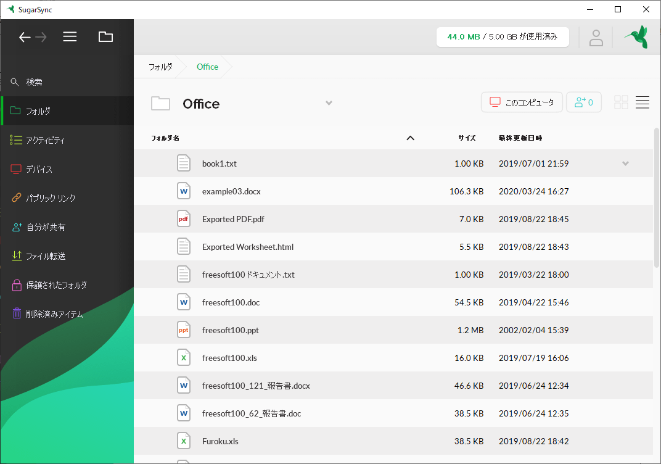Switch to grid view layout

click(x=620, y=102)
